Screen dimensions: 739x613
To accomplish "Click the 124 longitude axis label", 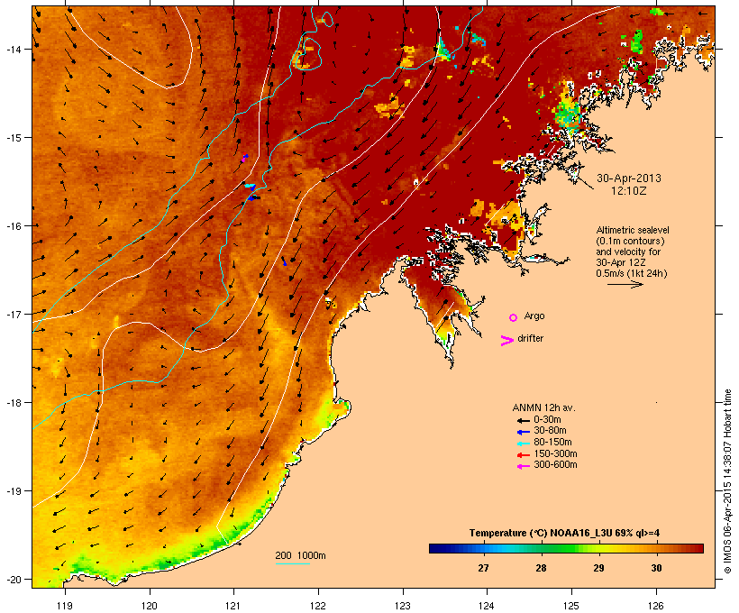I will pyautogui.click(x=487, y=606).
